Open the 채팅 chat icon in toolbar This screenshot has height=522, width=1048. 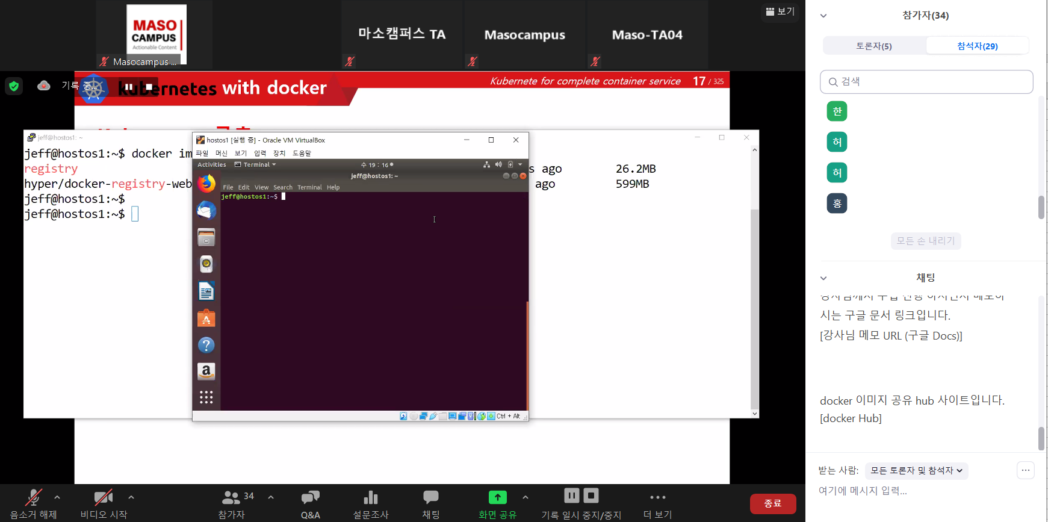(x=430, y=498)
